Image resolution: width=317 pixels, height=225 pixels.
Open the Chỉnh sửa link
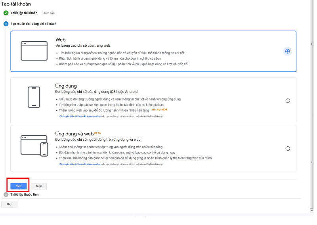point(48,13)
